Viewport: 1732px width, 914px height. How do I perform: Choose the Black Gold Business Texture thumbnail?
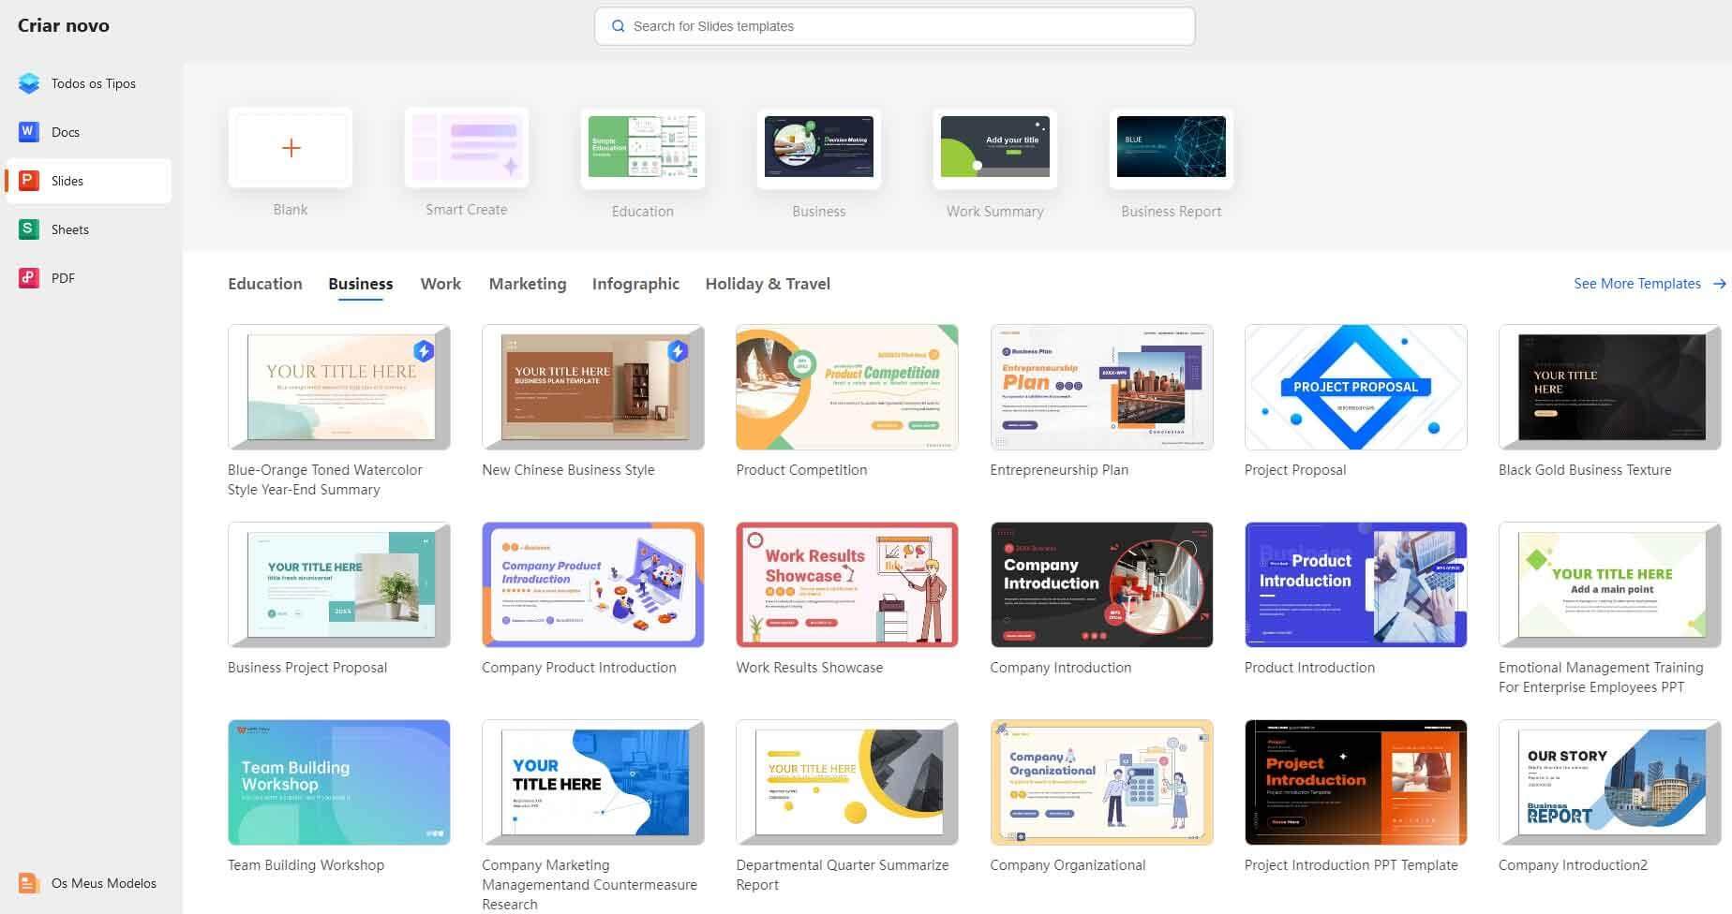(x=1609, y=387)
